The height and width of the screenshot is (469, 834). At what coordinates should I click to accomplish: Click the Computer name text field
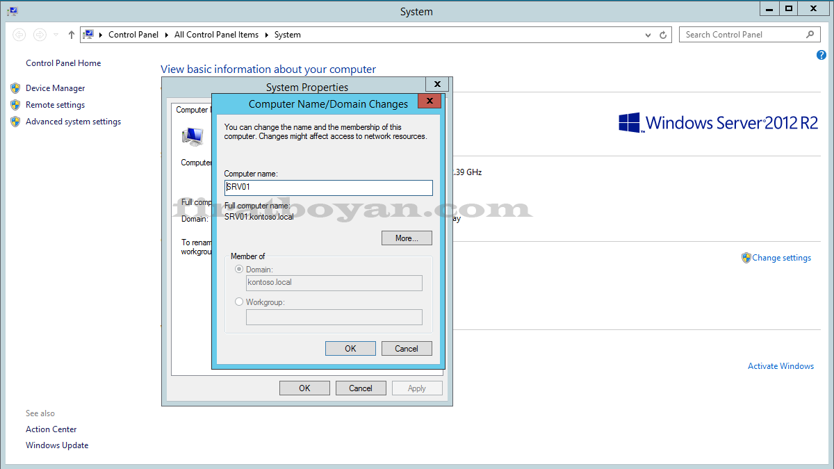(329, 188)
